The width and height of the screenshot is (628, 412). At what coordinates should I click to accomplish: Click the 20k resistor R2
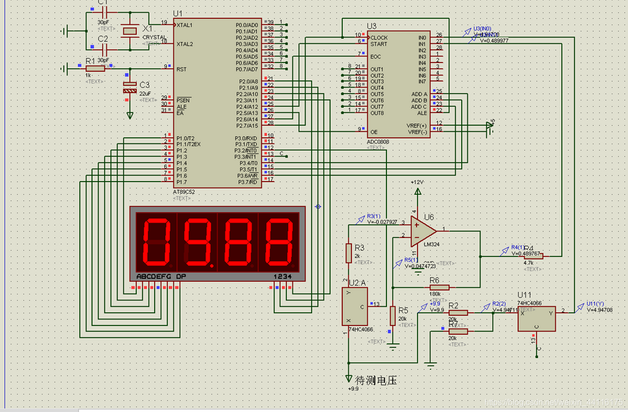click(458, 313)
